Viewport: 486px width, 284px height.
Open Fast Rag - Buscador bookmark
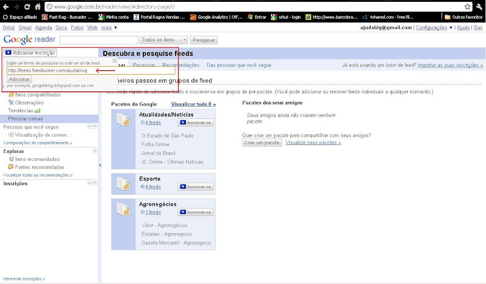pos(67,17)
